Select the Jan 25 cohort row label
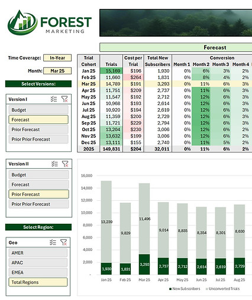The height and width of the screenshot is (300, 252). (x=89, y=71)
